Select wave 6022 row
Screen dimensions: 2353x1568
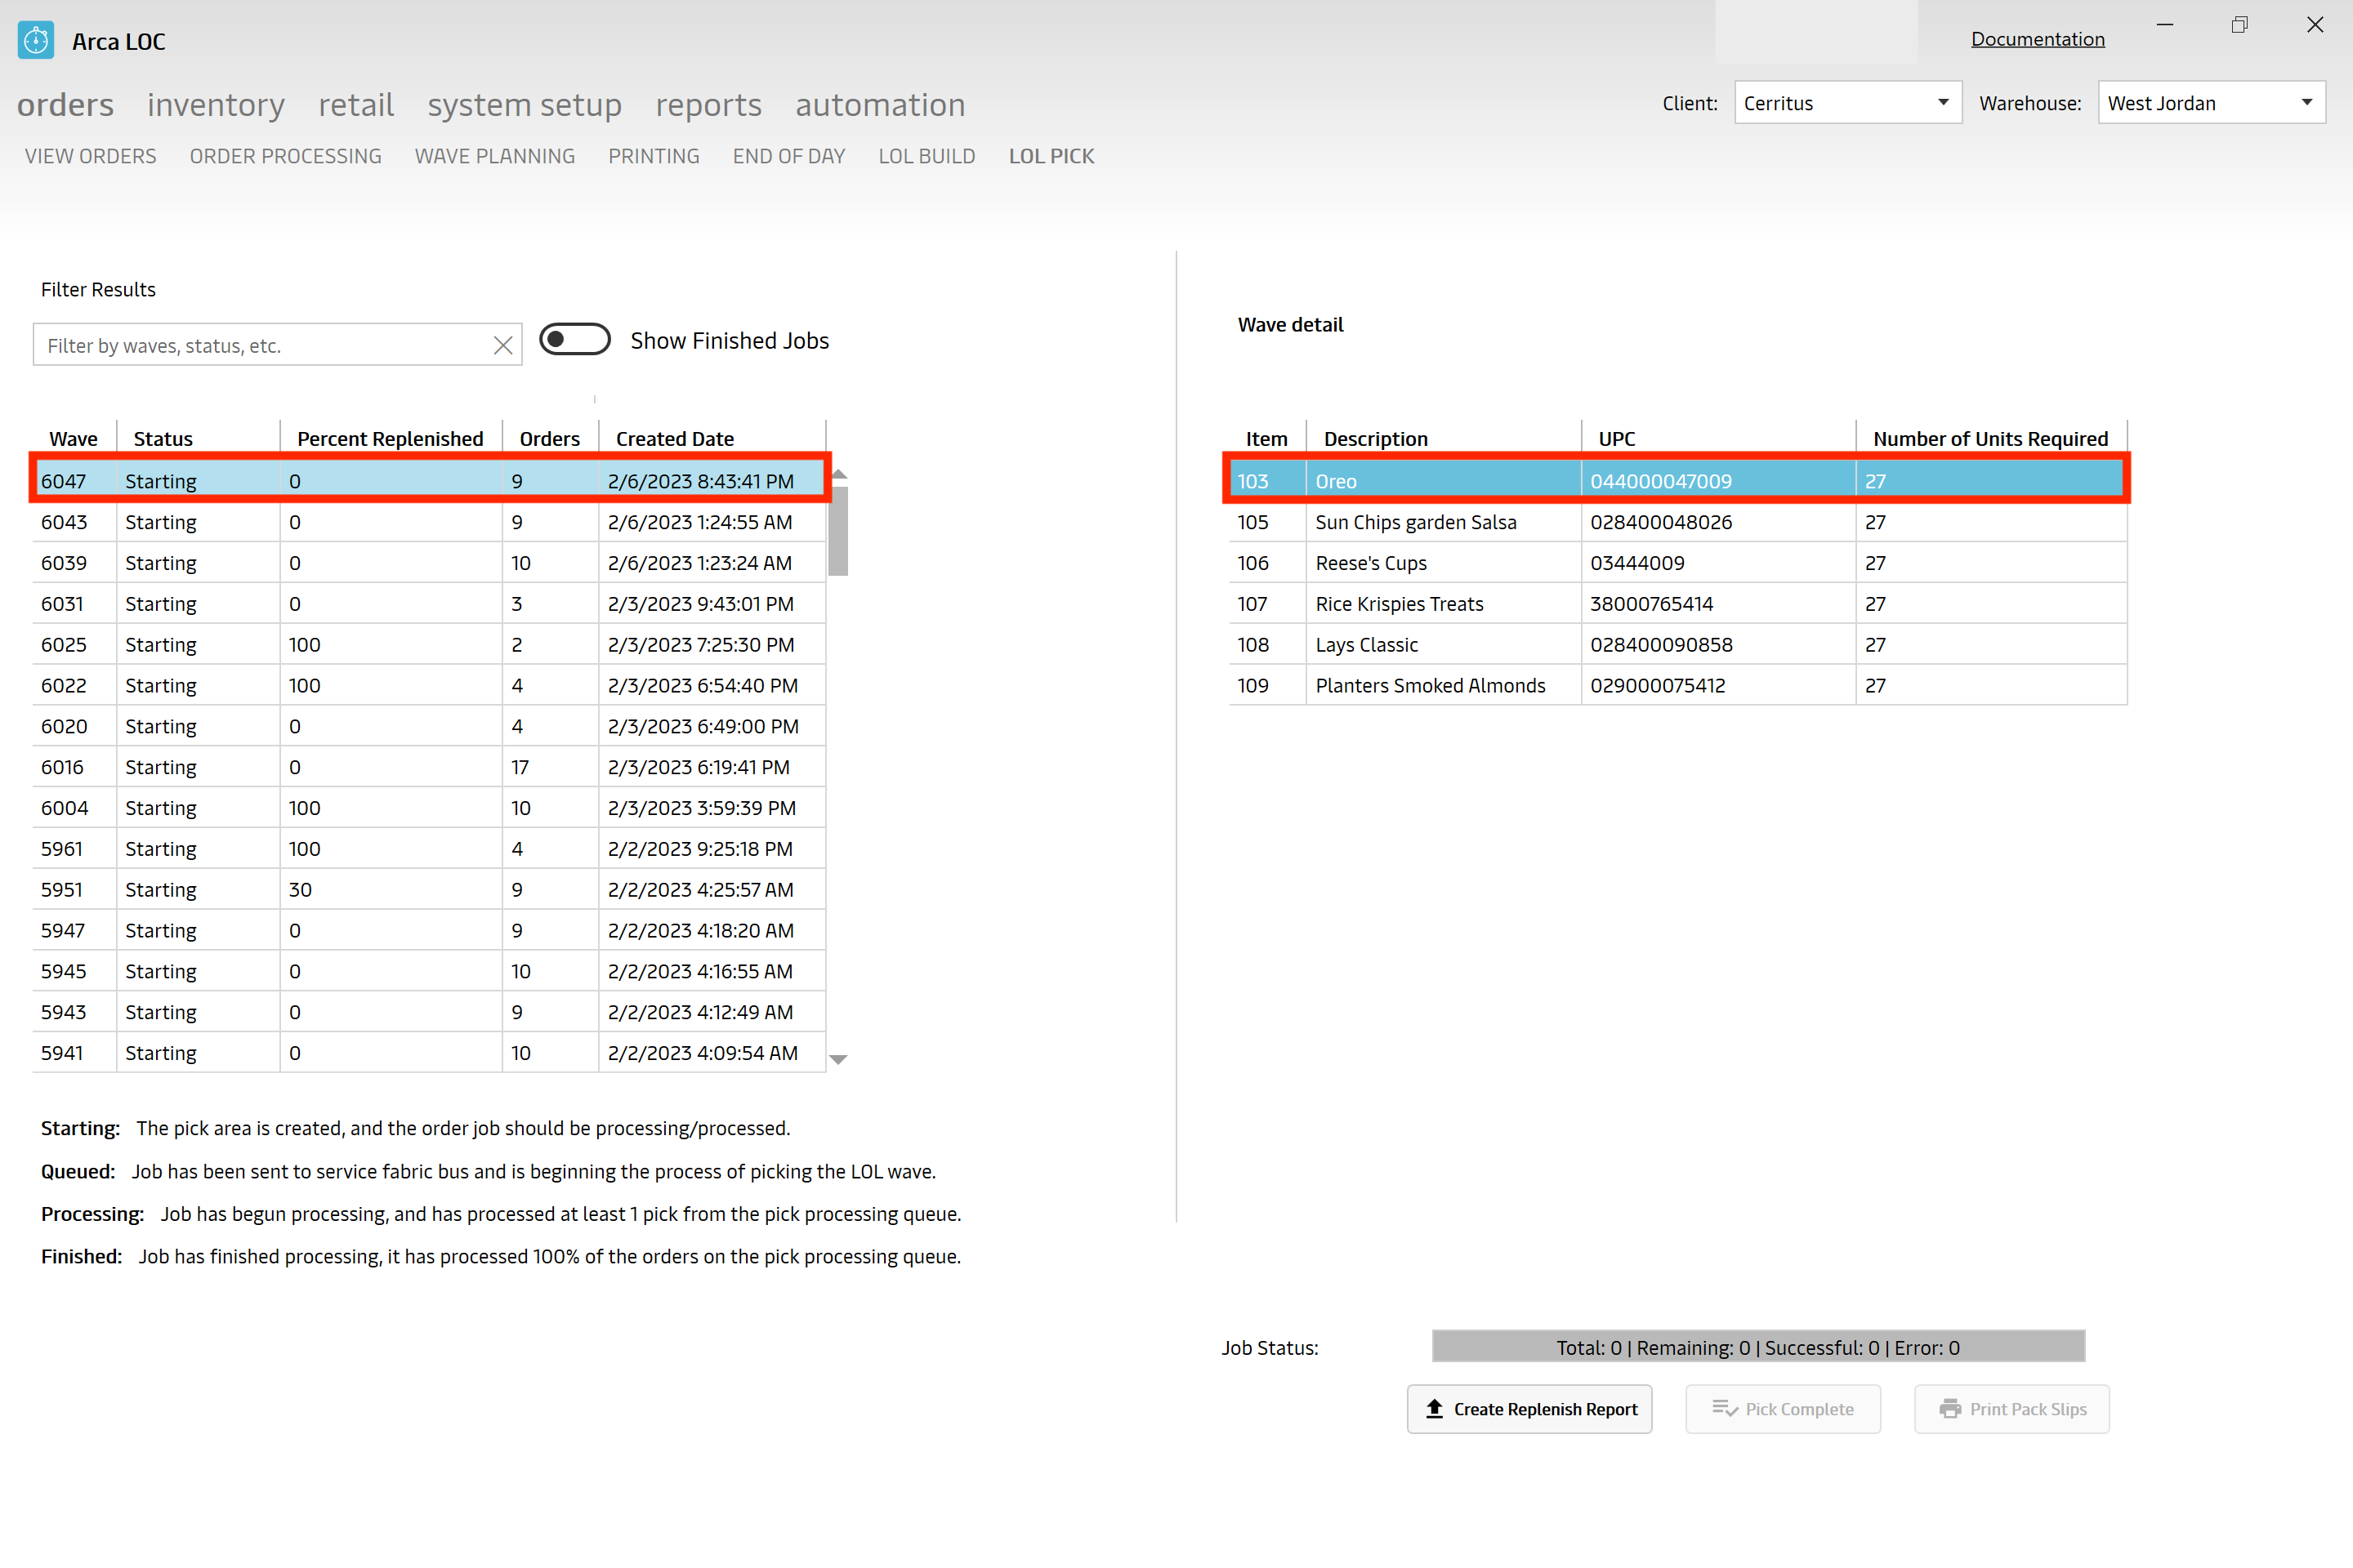(x=429, y=686)
